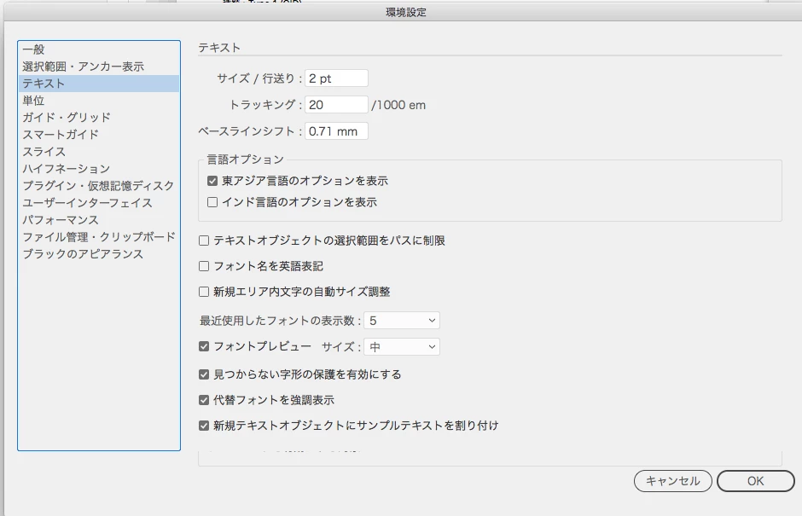Toggle 新規エリア内文字の自動サイズ調整
The image size is (802, 516).
pyautogui.click(x=204, y=292)
